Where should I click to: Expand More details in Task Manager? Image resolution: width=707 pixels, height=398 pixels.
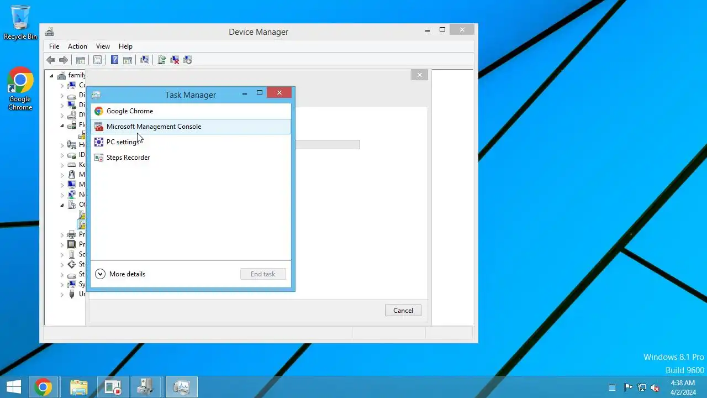point(120,274)
